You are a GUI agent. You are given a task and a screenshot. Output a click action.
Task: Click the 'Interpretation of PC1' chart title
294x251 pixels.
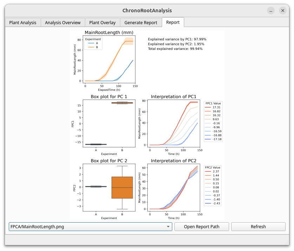(174, 96)
